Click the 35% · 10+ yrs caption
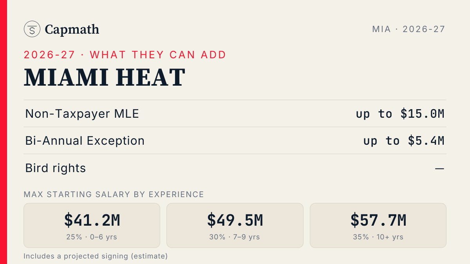Viewport: 470px width, 264px height. 378,237
